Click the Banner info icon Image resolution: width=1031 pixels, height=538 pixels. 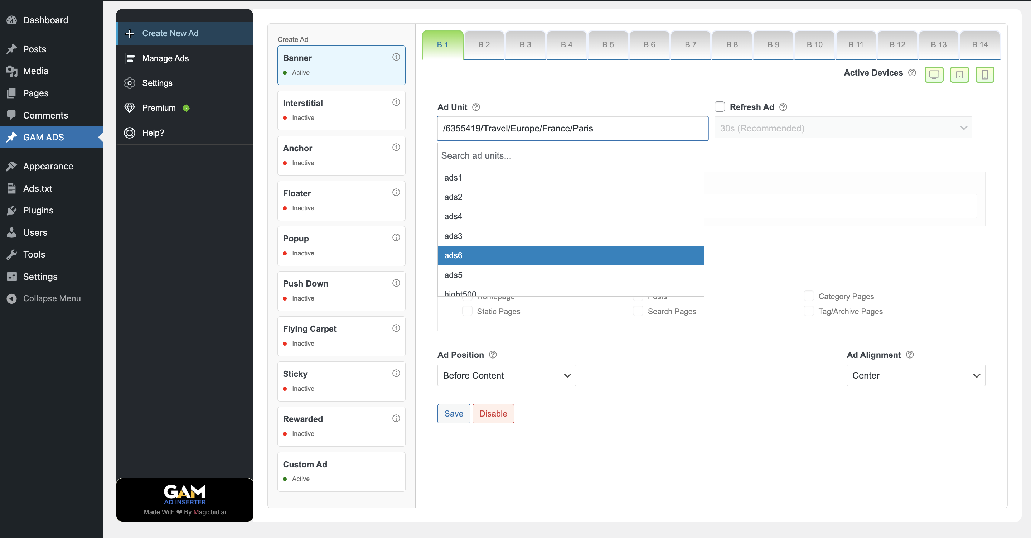396,57
